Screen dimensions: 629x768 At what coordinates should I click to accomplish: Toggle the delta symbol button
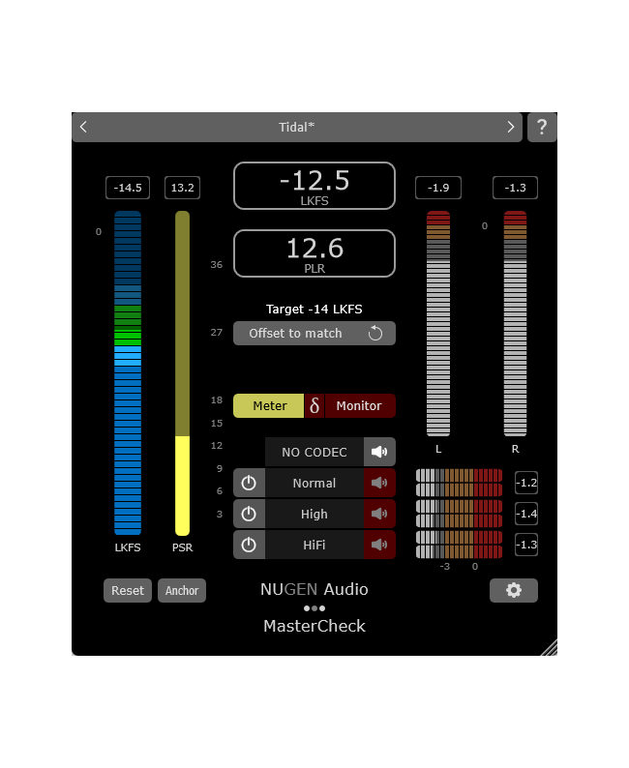[314, 405]
